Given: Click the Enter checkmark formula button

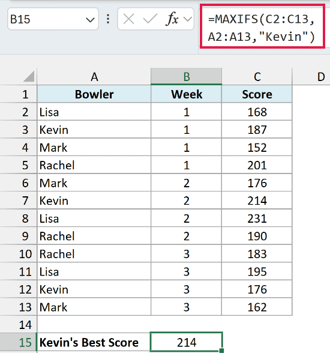Looking at the screenshot, I should (150, 19).
